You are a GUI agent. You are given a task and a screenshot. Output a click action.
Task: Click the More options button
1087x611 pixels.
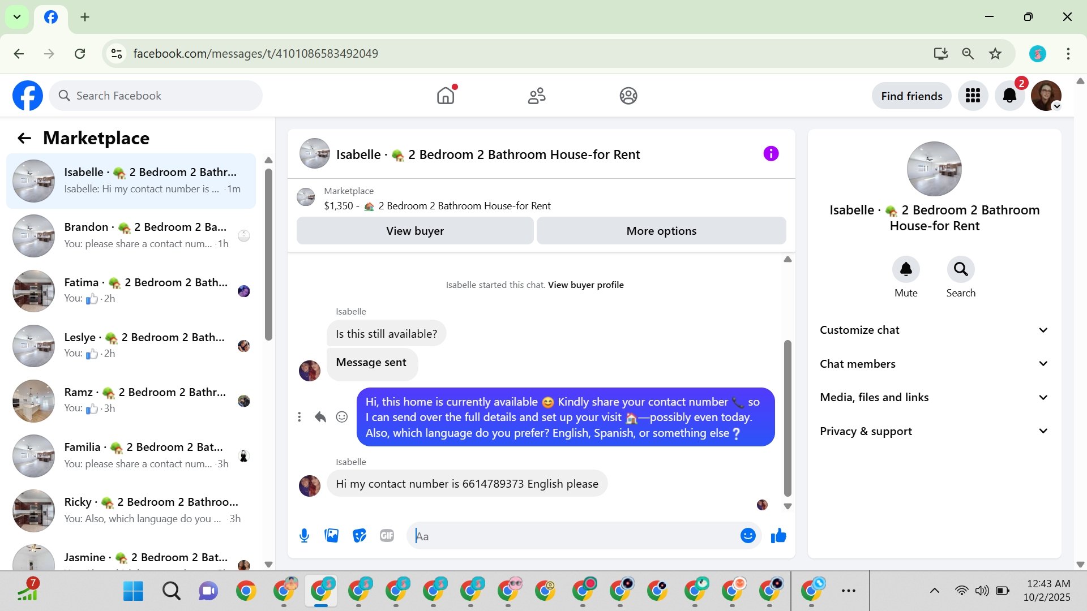[661, 231]
